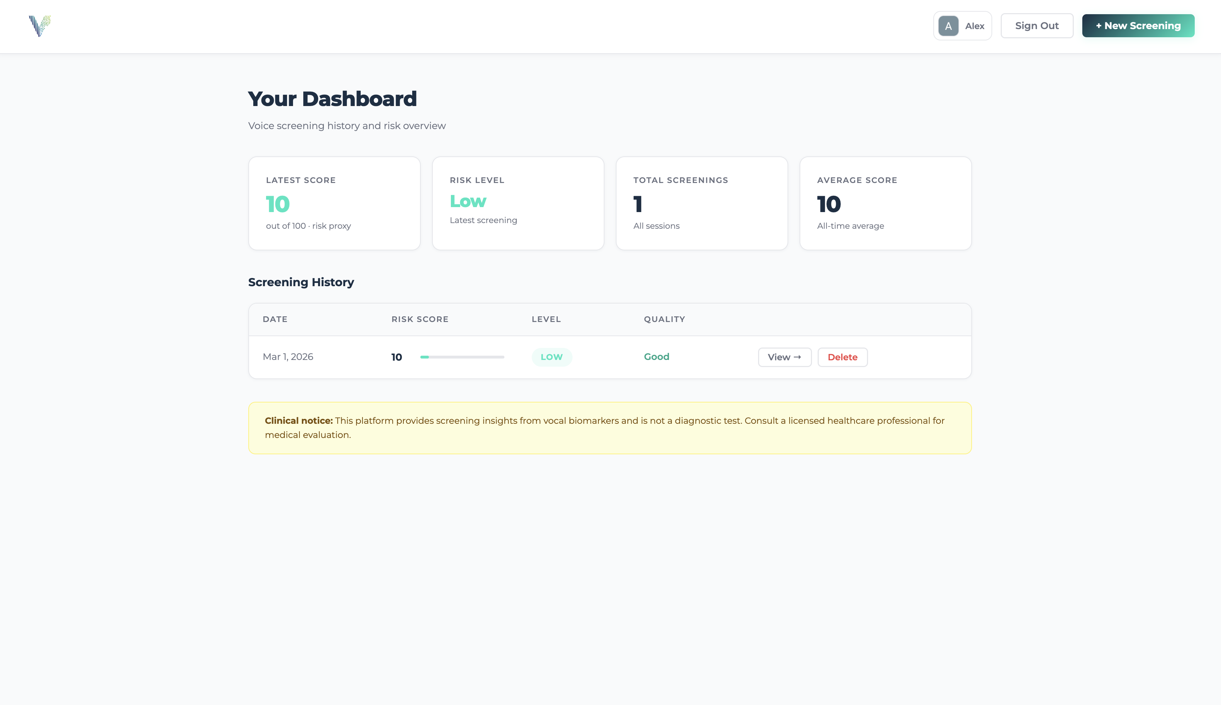Open the Mar 1 screening with View

click(784, 357)
